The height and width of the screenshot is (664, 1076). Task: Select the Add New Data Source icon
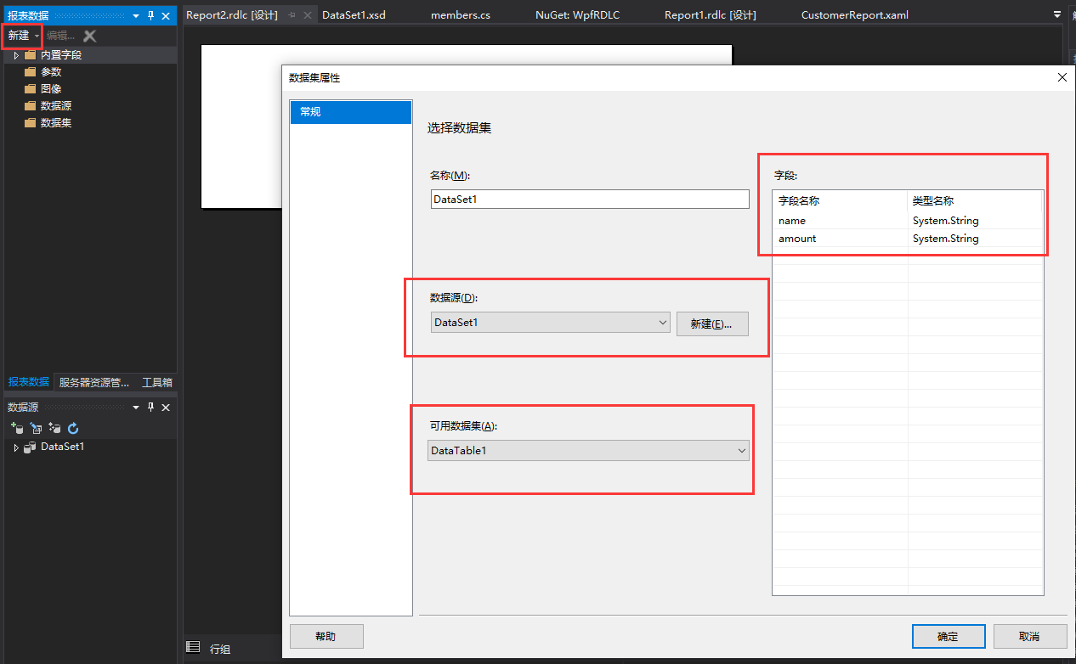coord(17,428)
